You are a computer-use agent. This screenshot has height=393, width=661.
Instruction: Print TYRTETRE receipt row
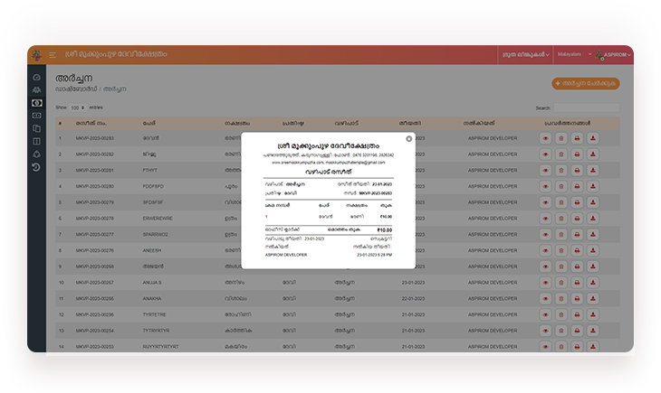[577, 314]
